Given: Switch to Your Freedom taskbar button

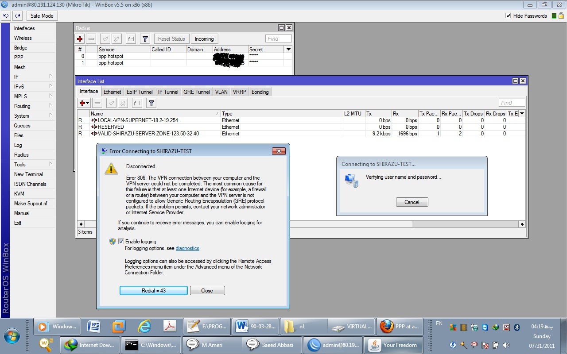Looking at the screenshot, I should click(393, 345).
